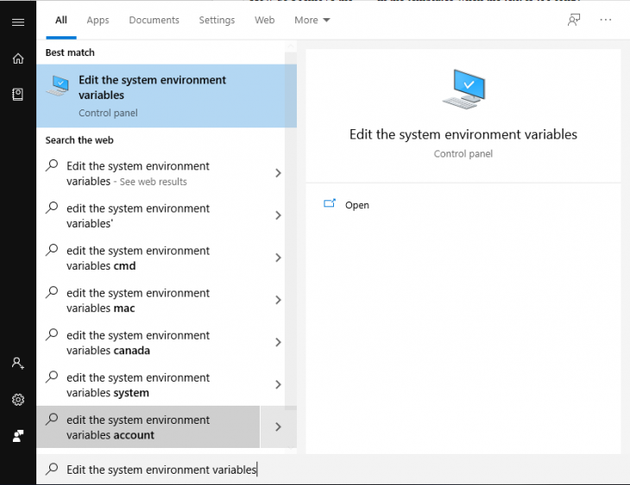This screenshot has height=485, width=630.
Task: Click the feedback icon at top right
Action: [x=574, y=20]
